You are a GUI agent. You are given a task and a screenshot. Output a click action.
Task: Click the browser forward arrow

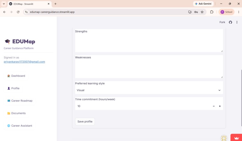pyautogui.click(x=11, y=12)
